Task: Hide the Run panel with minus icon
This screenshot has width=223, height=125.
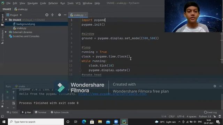Action: [220, 86]
